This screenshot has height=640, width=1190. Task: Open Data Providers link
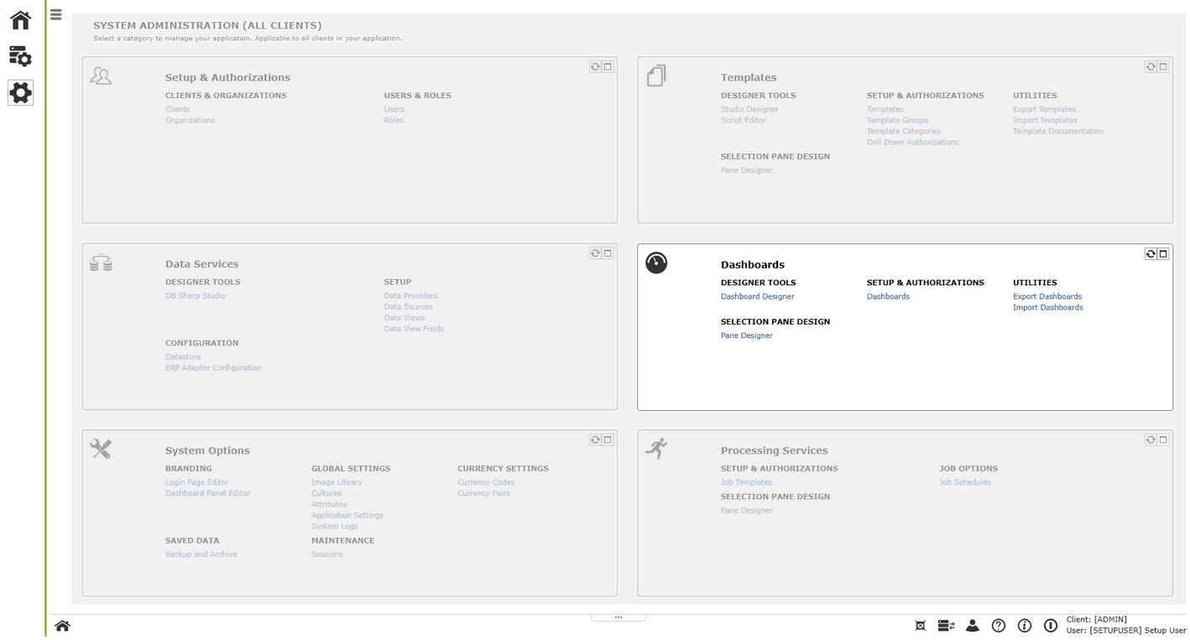pyautogui.click(x=410, y=295)
